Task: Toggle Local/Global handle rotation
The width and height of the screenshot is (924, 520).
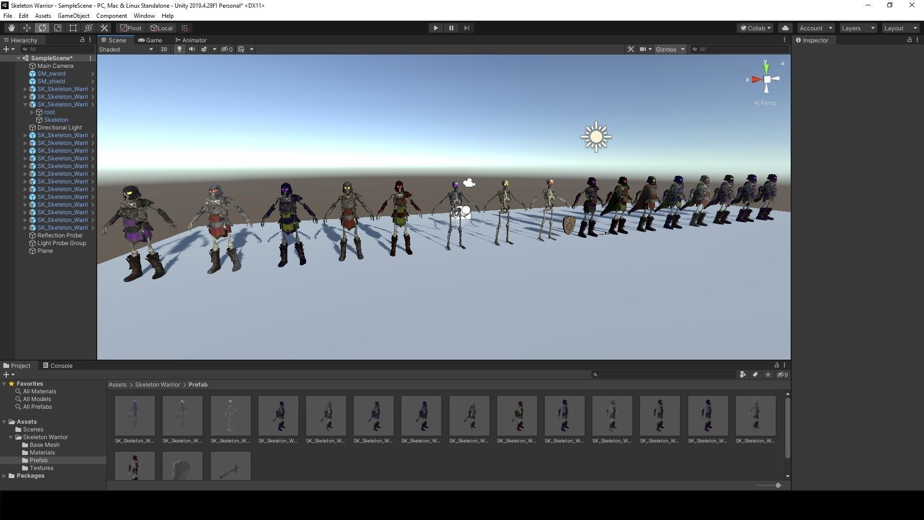Action: tap(161, 28)
